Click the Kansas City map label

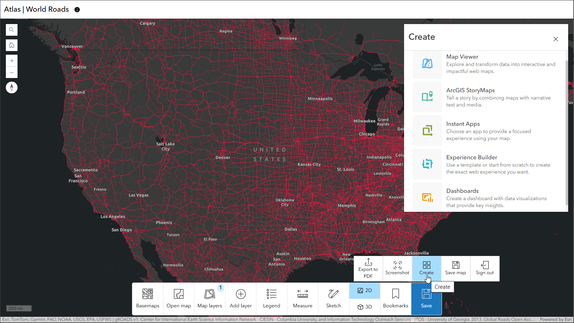click(309, 164)
